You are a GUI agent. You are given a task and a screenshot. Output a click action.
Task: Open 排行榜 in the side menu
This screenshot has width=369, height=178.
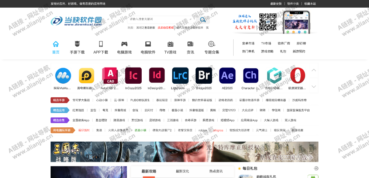coord(301,43)
